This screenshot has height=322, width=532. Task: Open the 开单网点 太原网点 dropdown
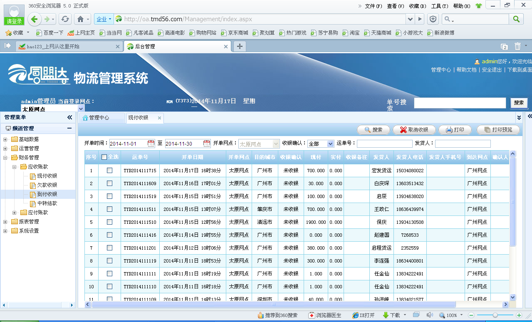click(x=259, y=144)
